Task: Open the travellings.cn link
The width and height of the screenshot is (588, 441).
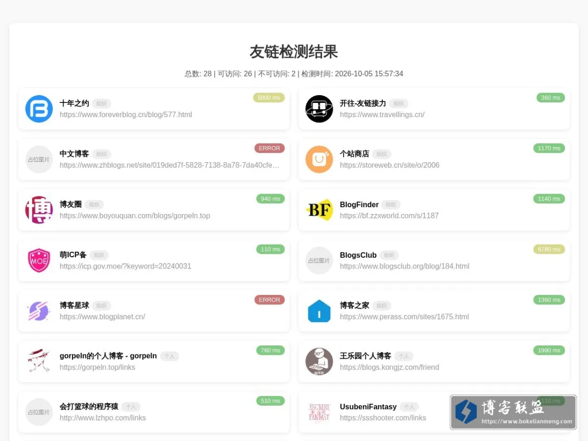Action: click(x=382, y=115)
